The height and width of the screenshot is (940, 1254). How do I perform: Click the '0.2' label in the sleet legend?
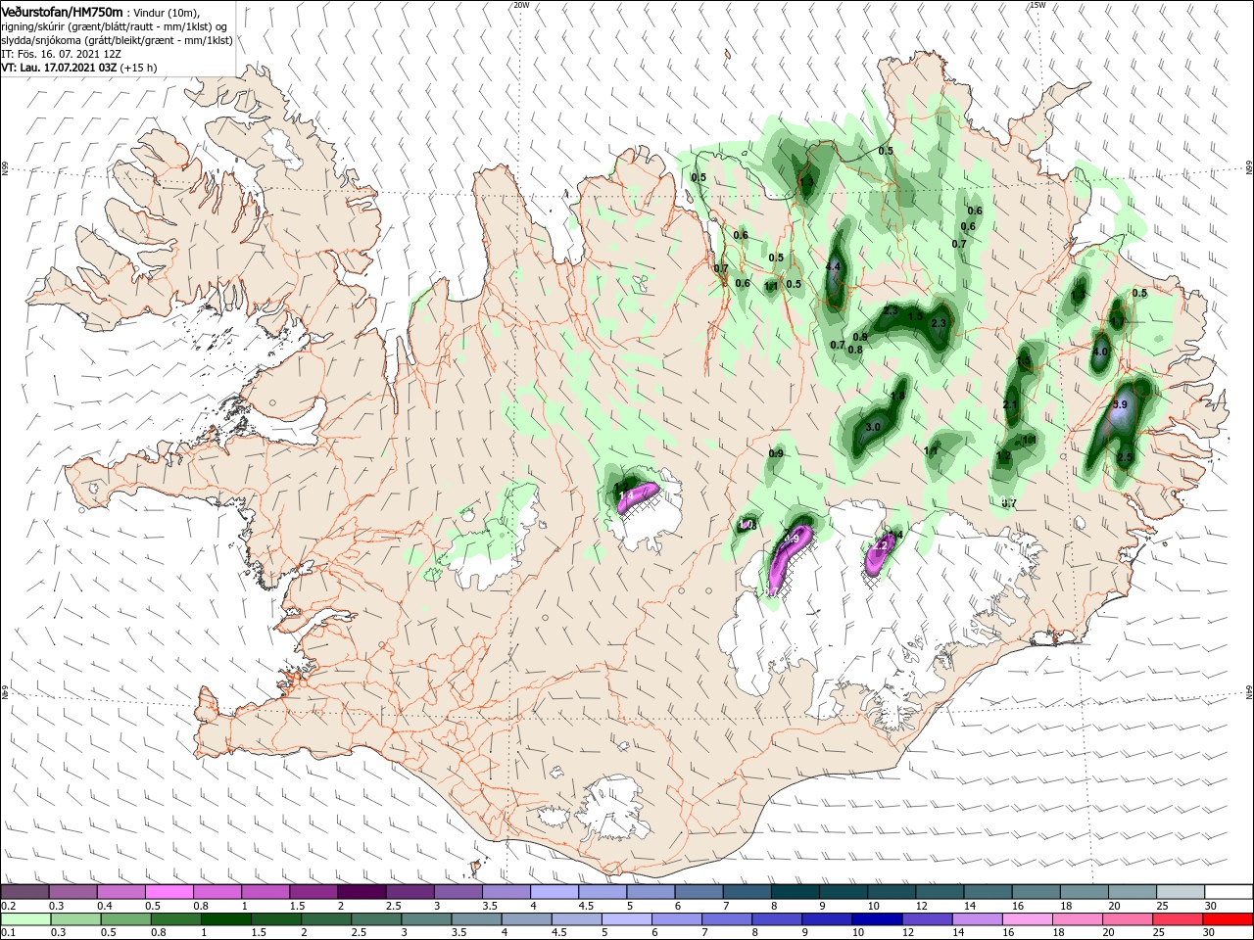click(x=8, y=906)
